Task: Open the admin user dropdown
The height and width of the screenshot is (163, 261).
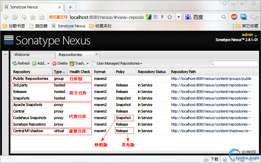Action: pos(249,35)
